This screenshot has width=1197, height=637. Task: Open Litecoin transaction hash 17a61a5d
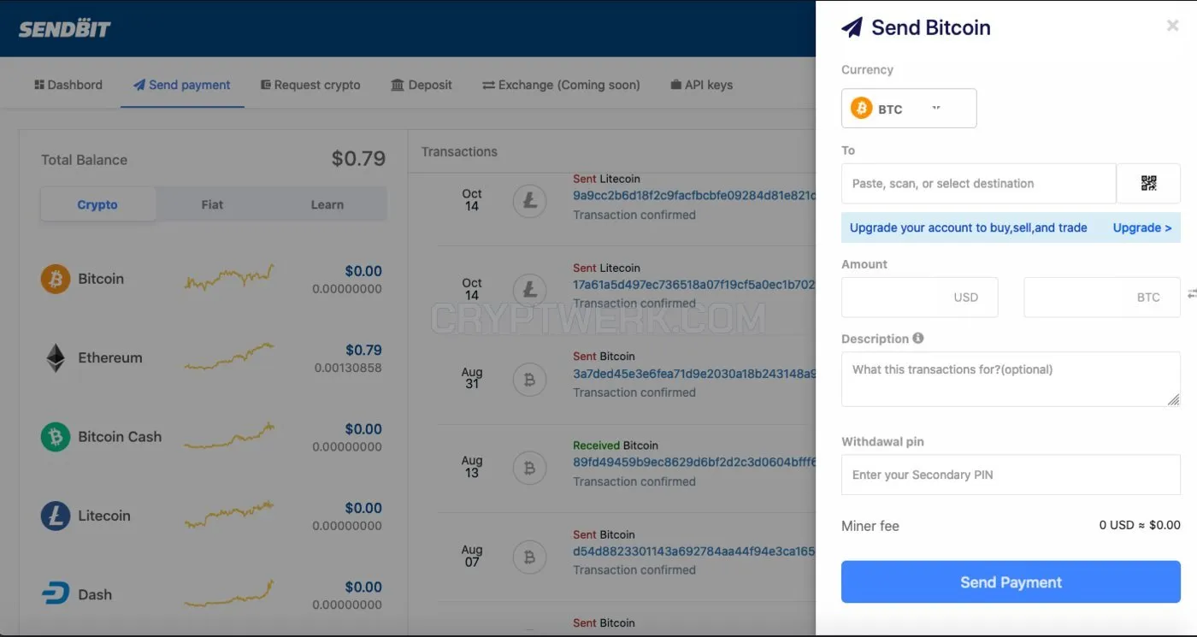694,284
